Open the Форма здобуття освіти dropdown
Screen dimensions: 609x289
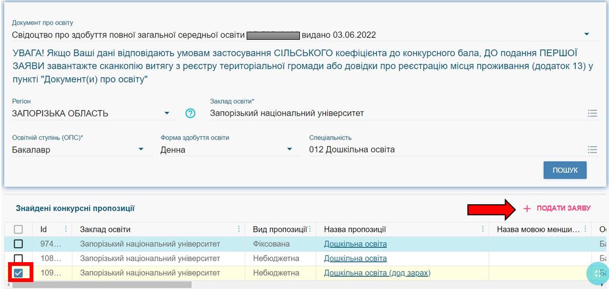[x=290, y=149]
